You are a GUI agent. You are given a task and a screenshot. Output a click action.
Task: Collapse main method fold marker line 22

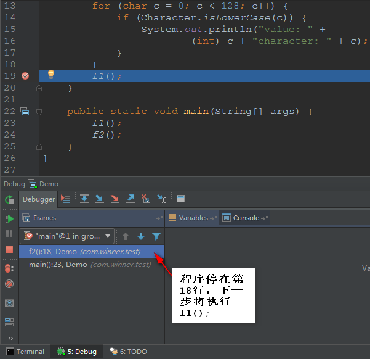[x=39, y=112]
